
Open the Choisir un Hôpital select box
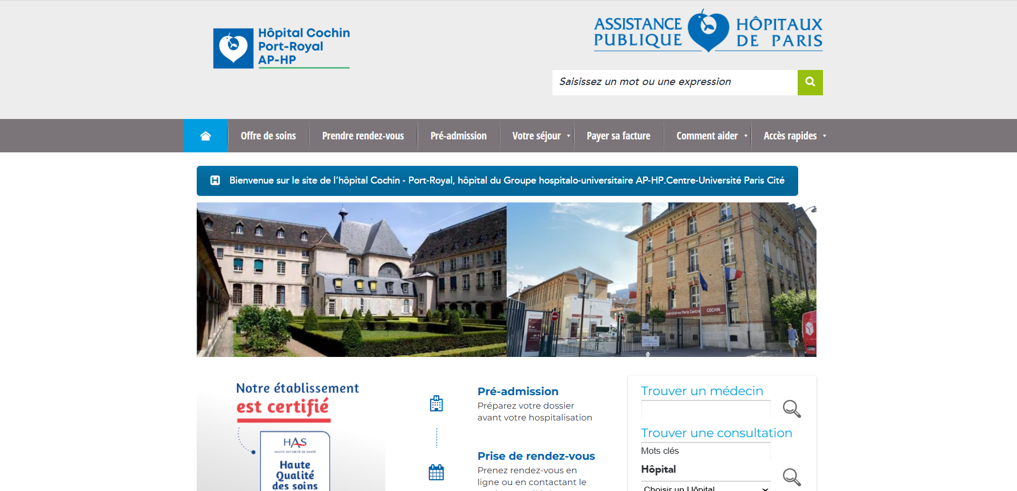coord(705,487)
